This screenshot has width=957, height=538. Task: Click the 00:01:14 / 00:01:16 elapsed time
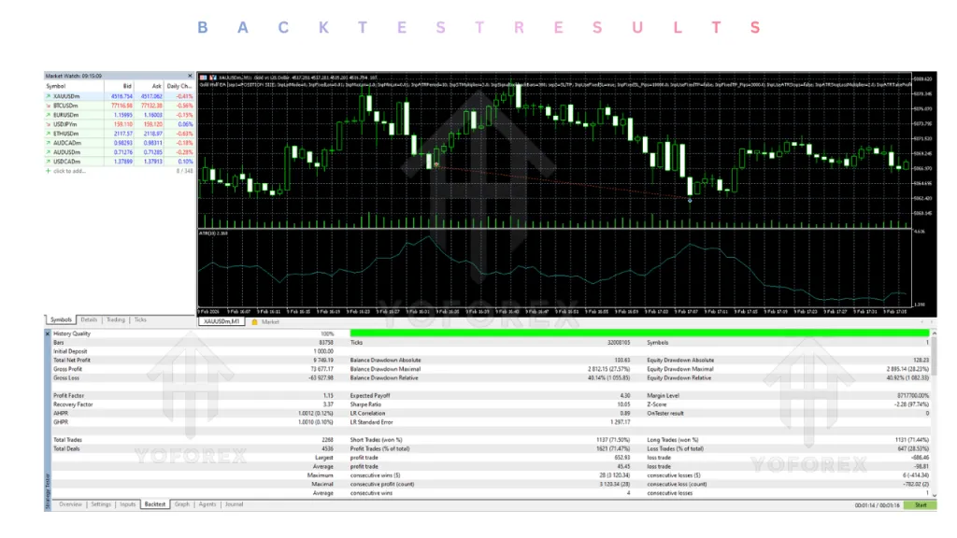(877, 505)
